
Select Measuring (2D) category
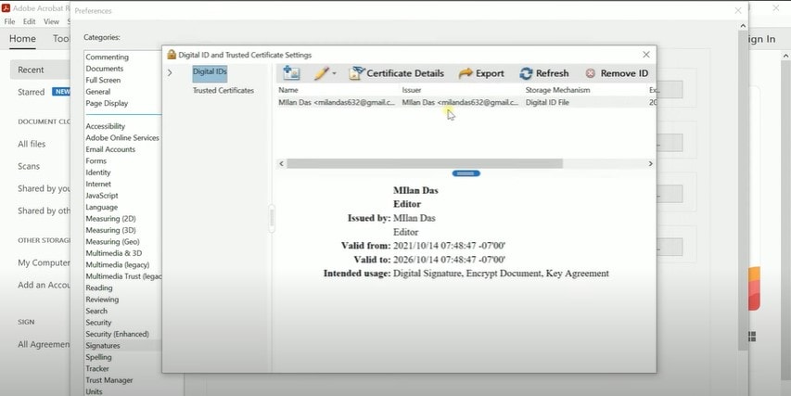click(110, 219)
